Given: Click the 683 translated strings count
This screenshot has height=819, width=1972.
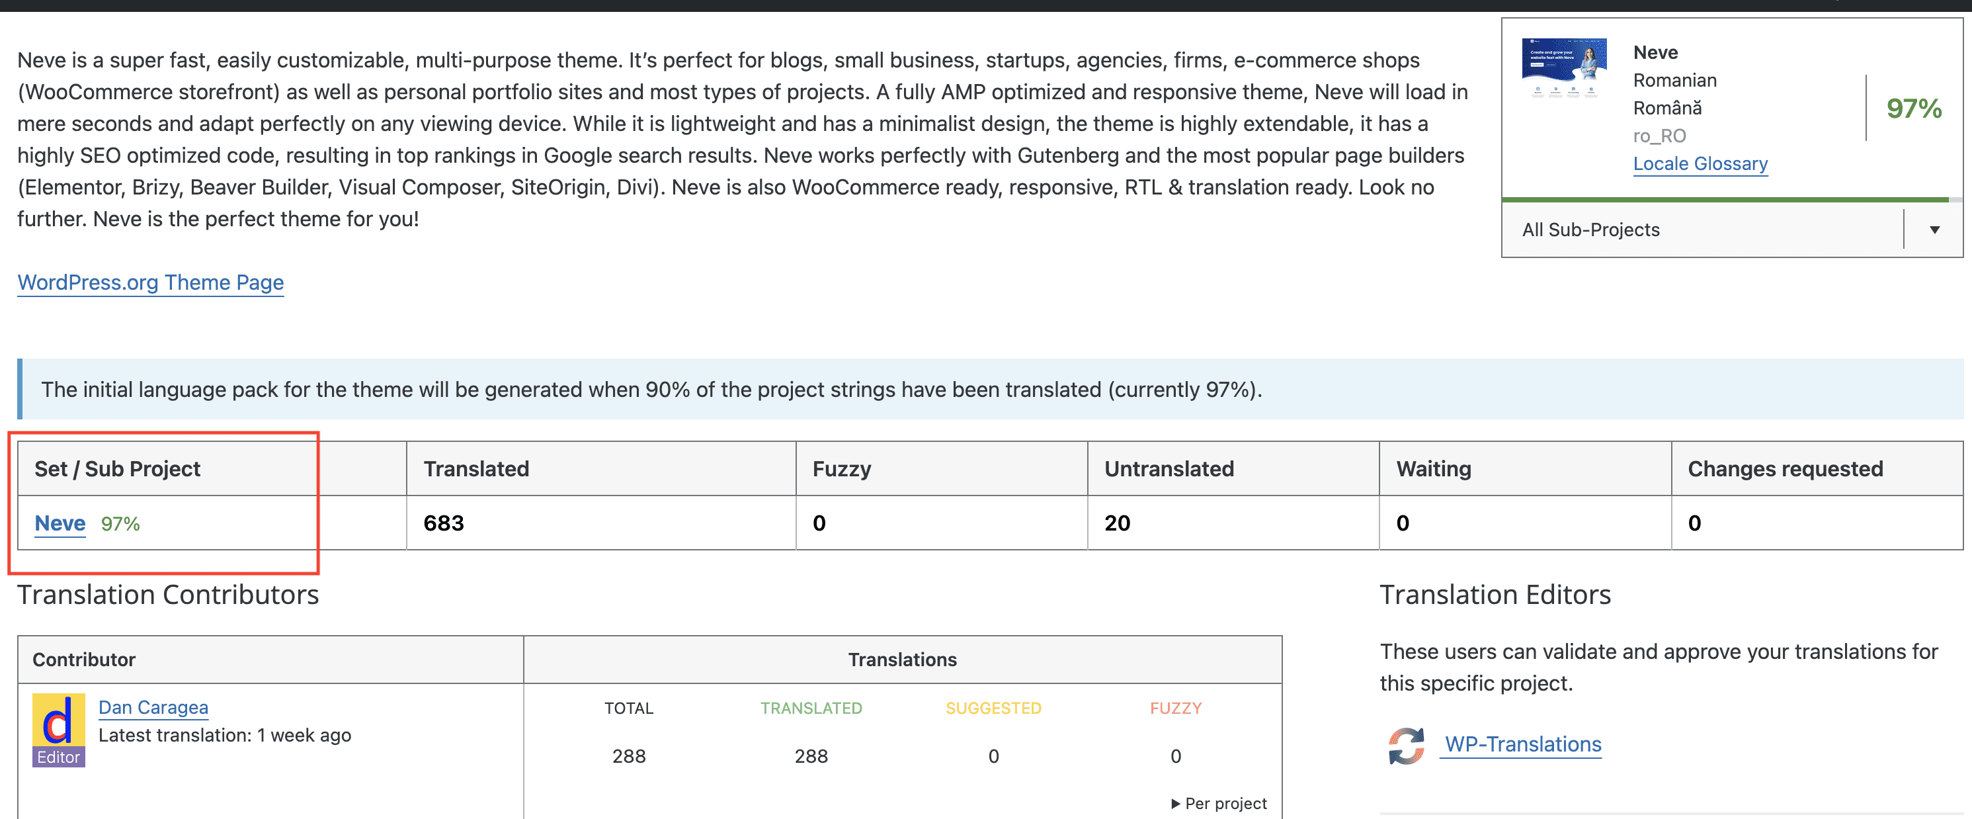Looking at the screenshot, I should point(444,523).
